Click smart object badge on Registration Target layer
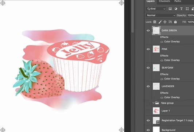Screen dimensions: 194x132 coord(158,123)
